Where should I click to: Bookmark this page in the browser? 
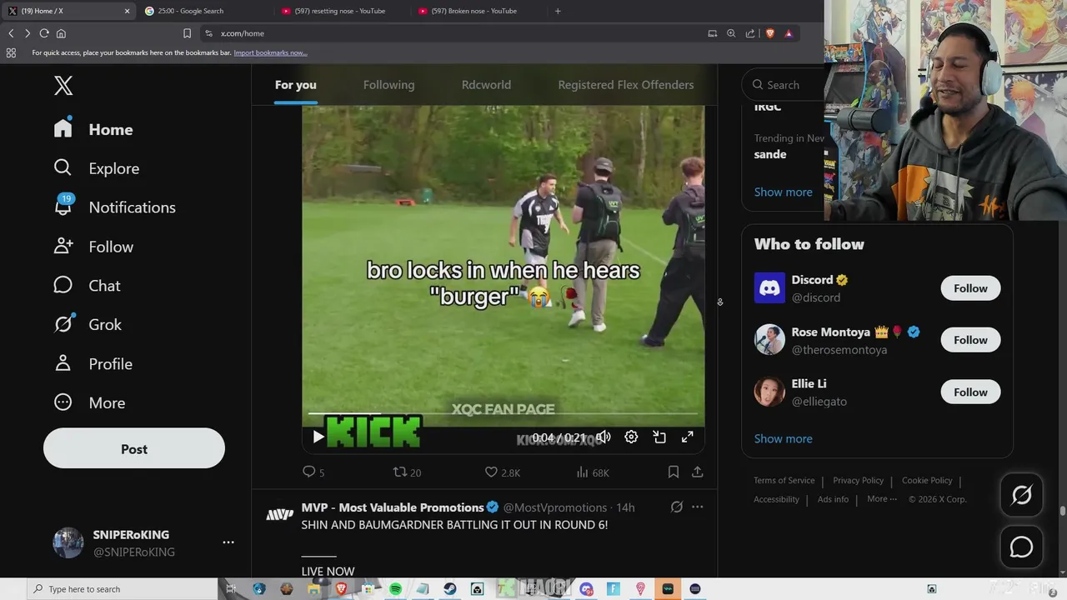(187, 33)
